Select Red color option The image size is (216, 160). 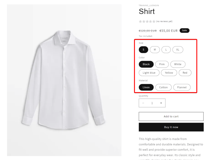[185, 73]
